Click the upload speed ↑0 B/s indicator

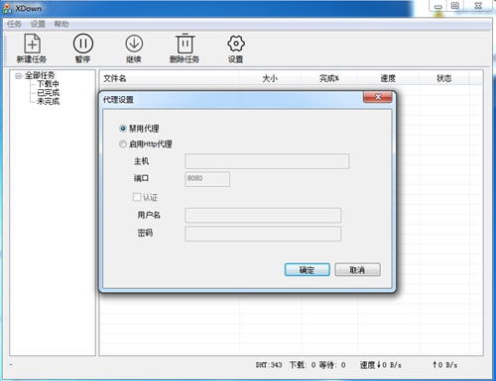pyautogui.click(x=445, y=365)
